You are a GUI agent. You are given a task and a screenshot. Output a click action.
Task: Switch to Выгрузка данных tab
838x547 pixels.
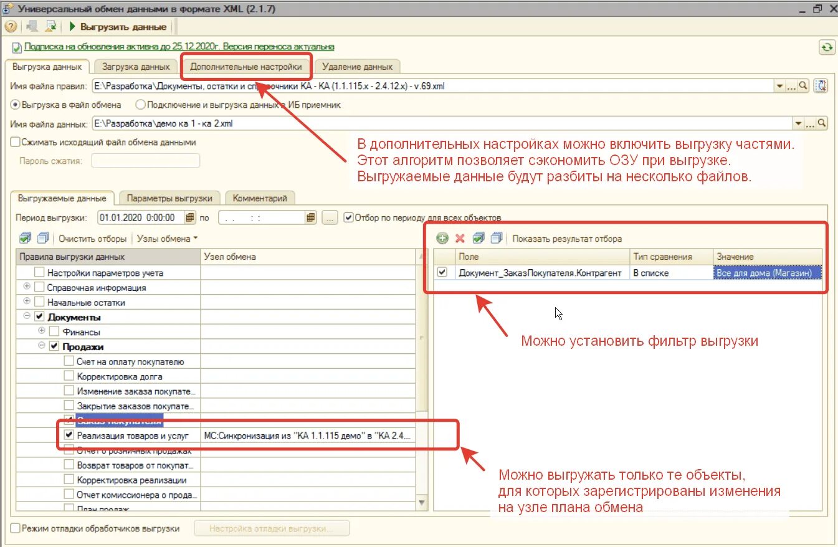pos(46,66)
